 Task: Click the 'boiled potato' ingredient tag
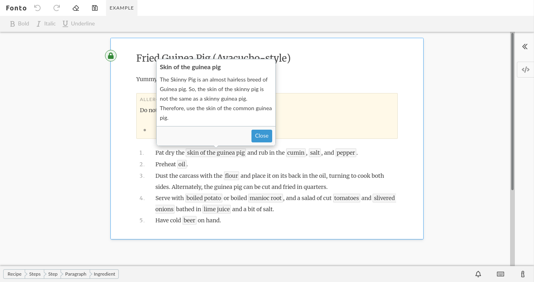tap(204, 198)
